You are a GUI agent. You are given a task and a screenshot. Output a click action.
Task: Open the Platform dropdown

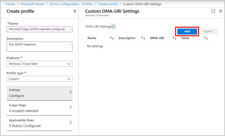39,64
